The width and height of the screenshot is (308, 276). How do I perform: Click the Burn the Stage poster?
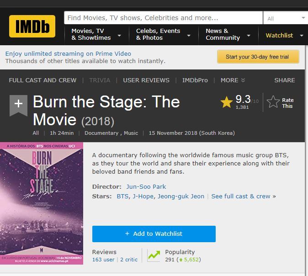pyautogui.click(x=42, y=203)
